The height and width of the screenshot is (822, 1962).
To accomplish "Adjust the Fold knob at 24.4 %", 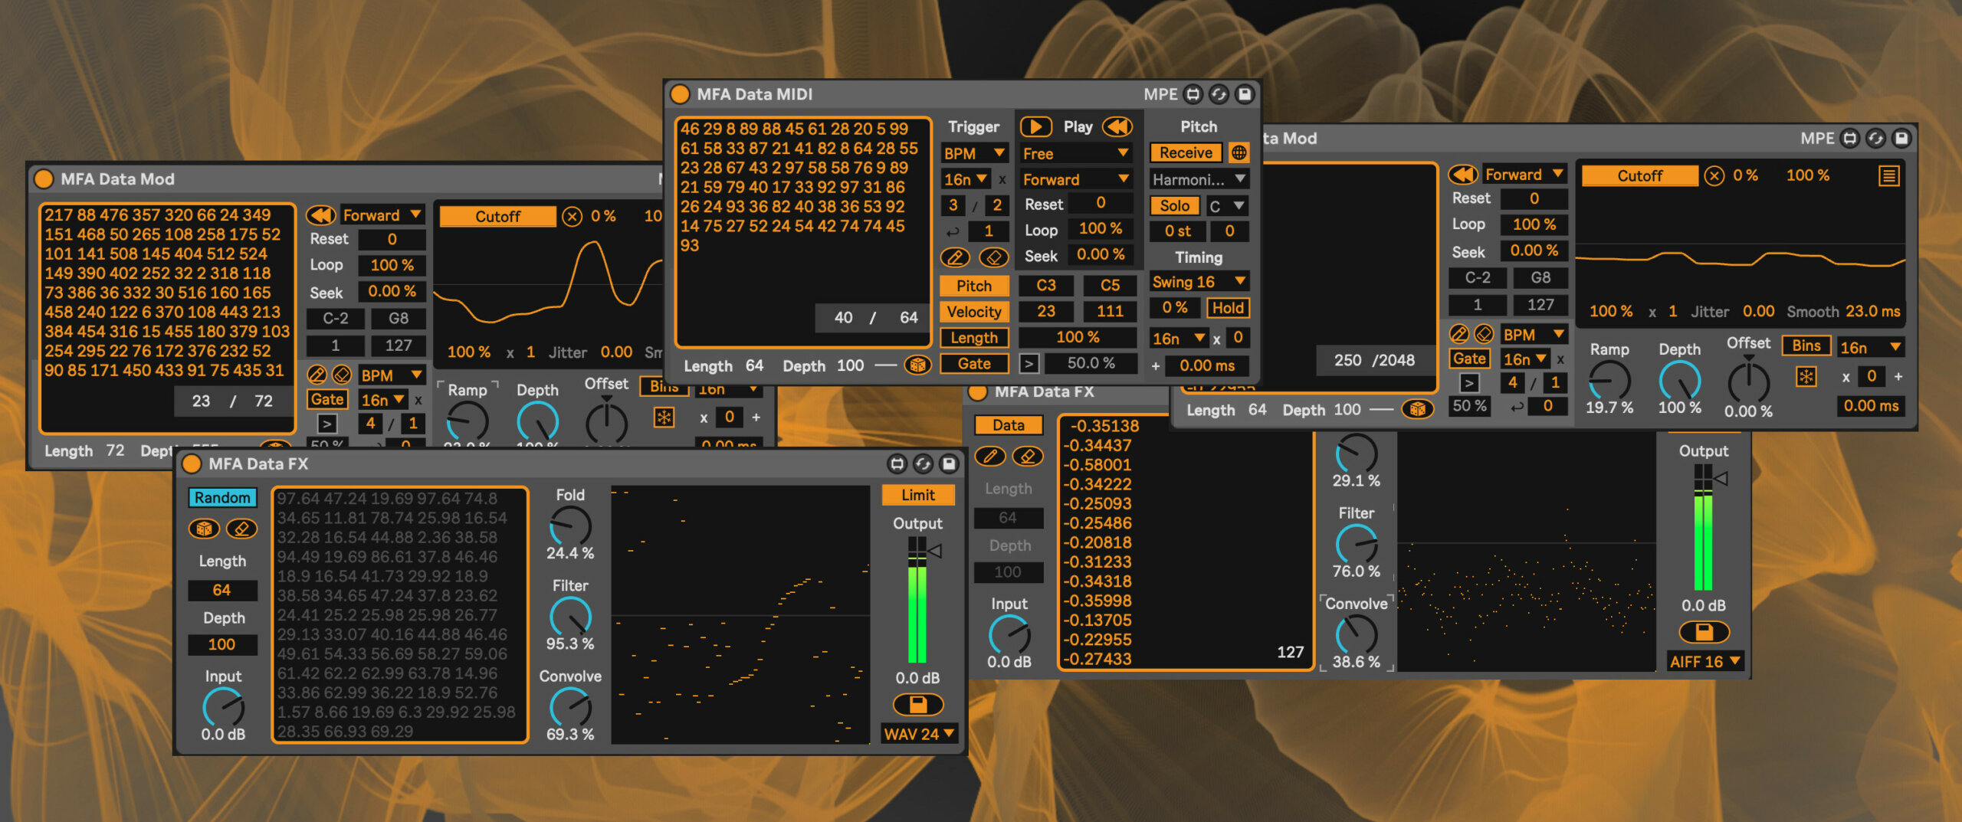I will coord(570,526).
